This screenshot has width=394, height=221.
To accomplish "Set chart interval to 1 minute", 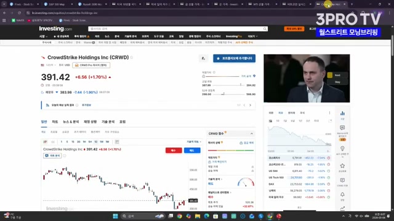I will click(62, 142).
